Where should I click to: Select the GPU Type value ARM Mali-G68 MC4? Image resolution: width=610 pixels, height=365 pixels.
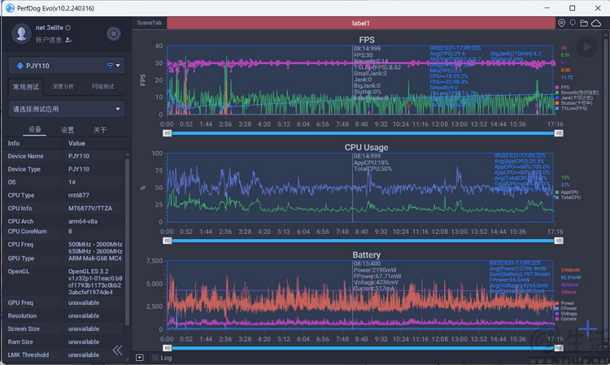(x=95, y=259)
